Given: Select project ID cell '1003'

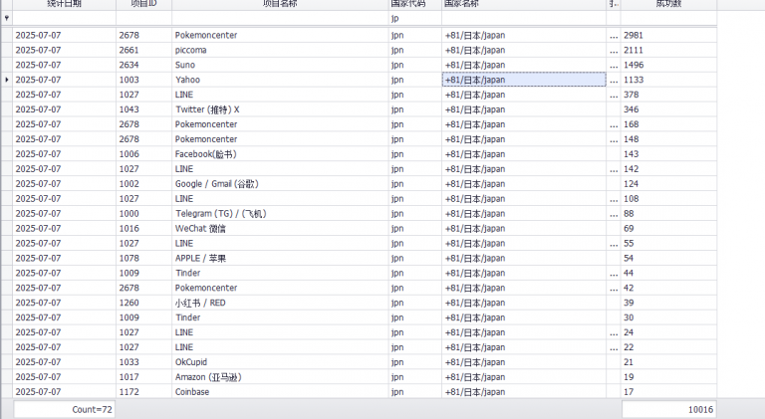Looking at the screenshot, I should 143,80.
